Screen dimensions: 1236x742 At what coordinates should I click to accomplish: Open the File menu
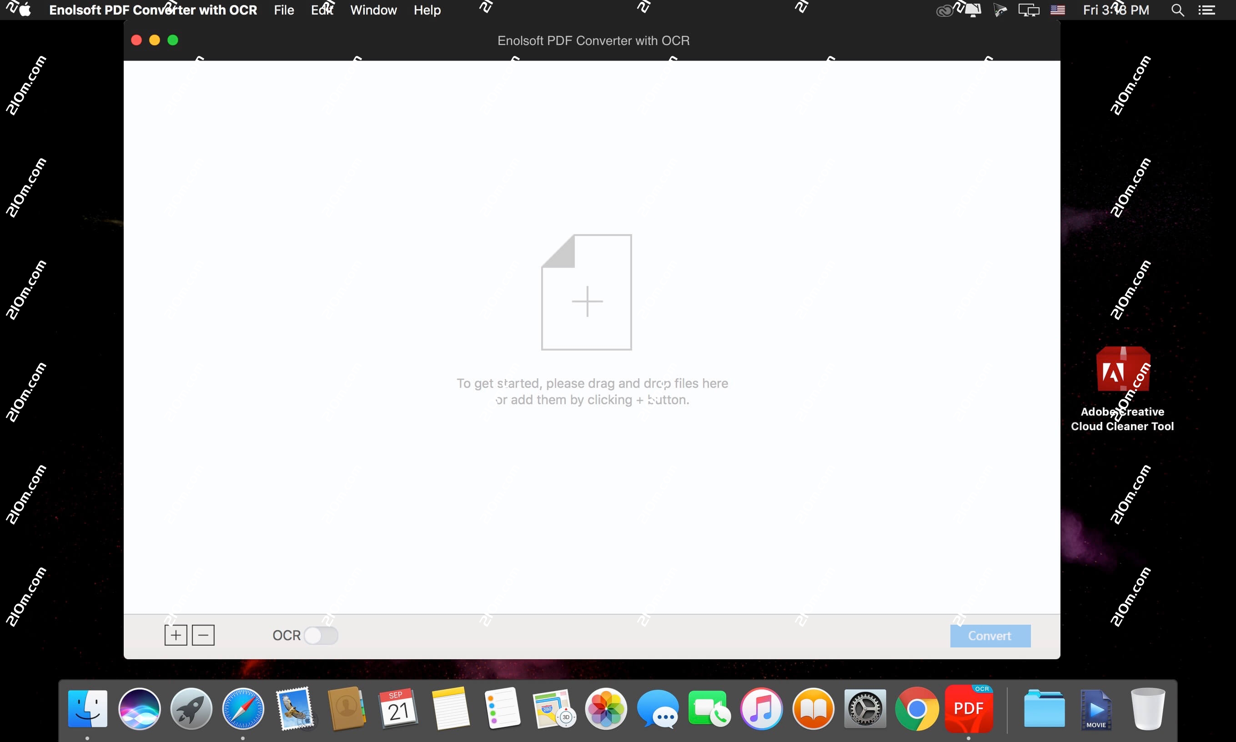[x=283, y=10]
